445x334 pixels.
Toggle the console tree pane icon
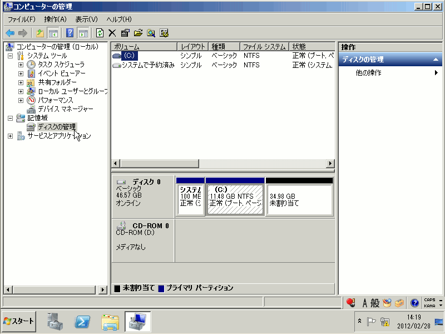coord(53,33)
